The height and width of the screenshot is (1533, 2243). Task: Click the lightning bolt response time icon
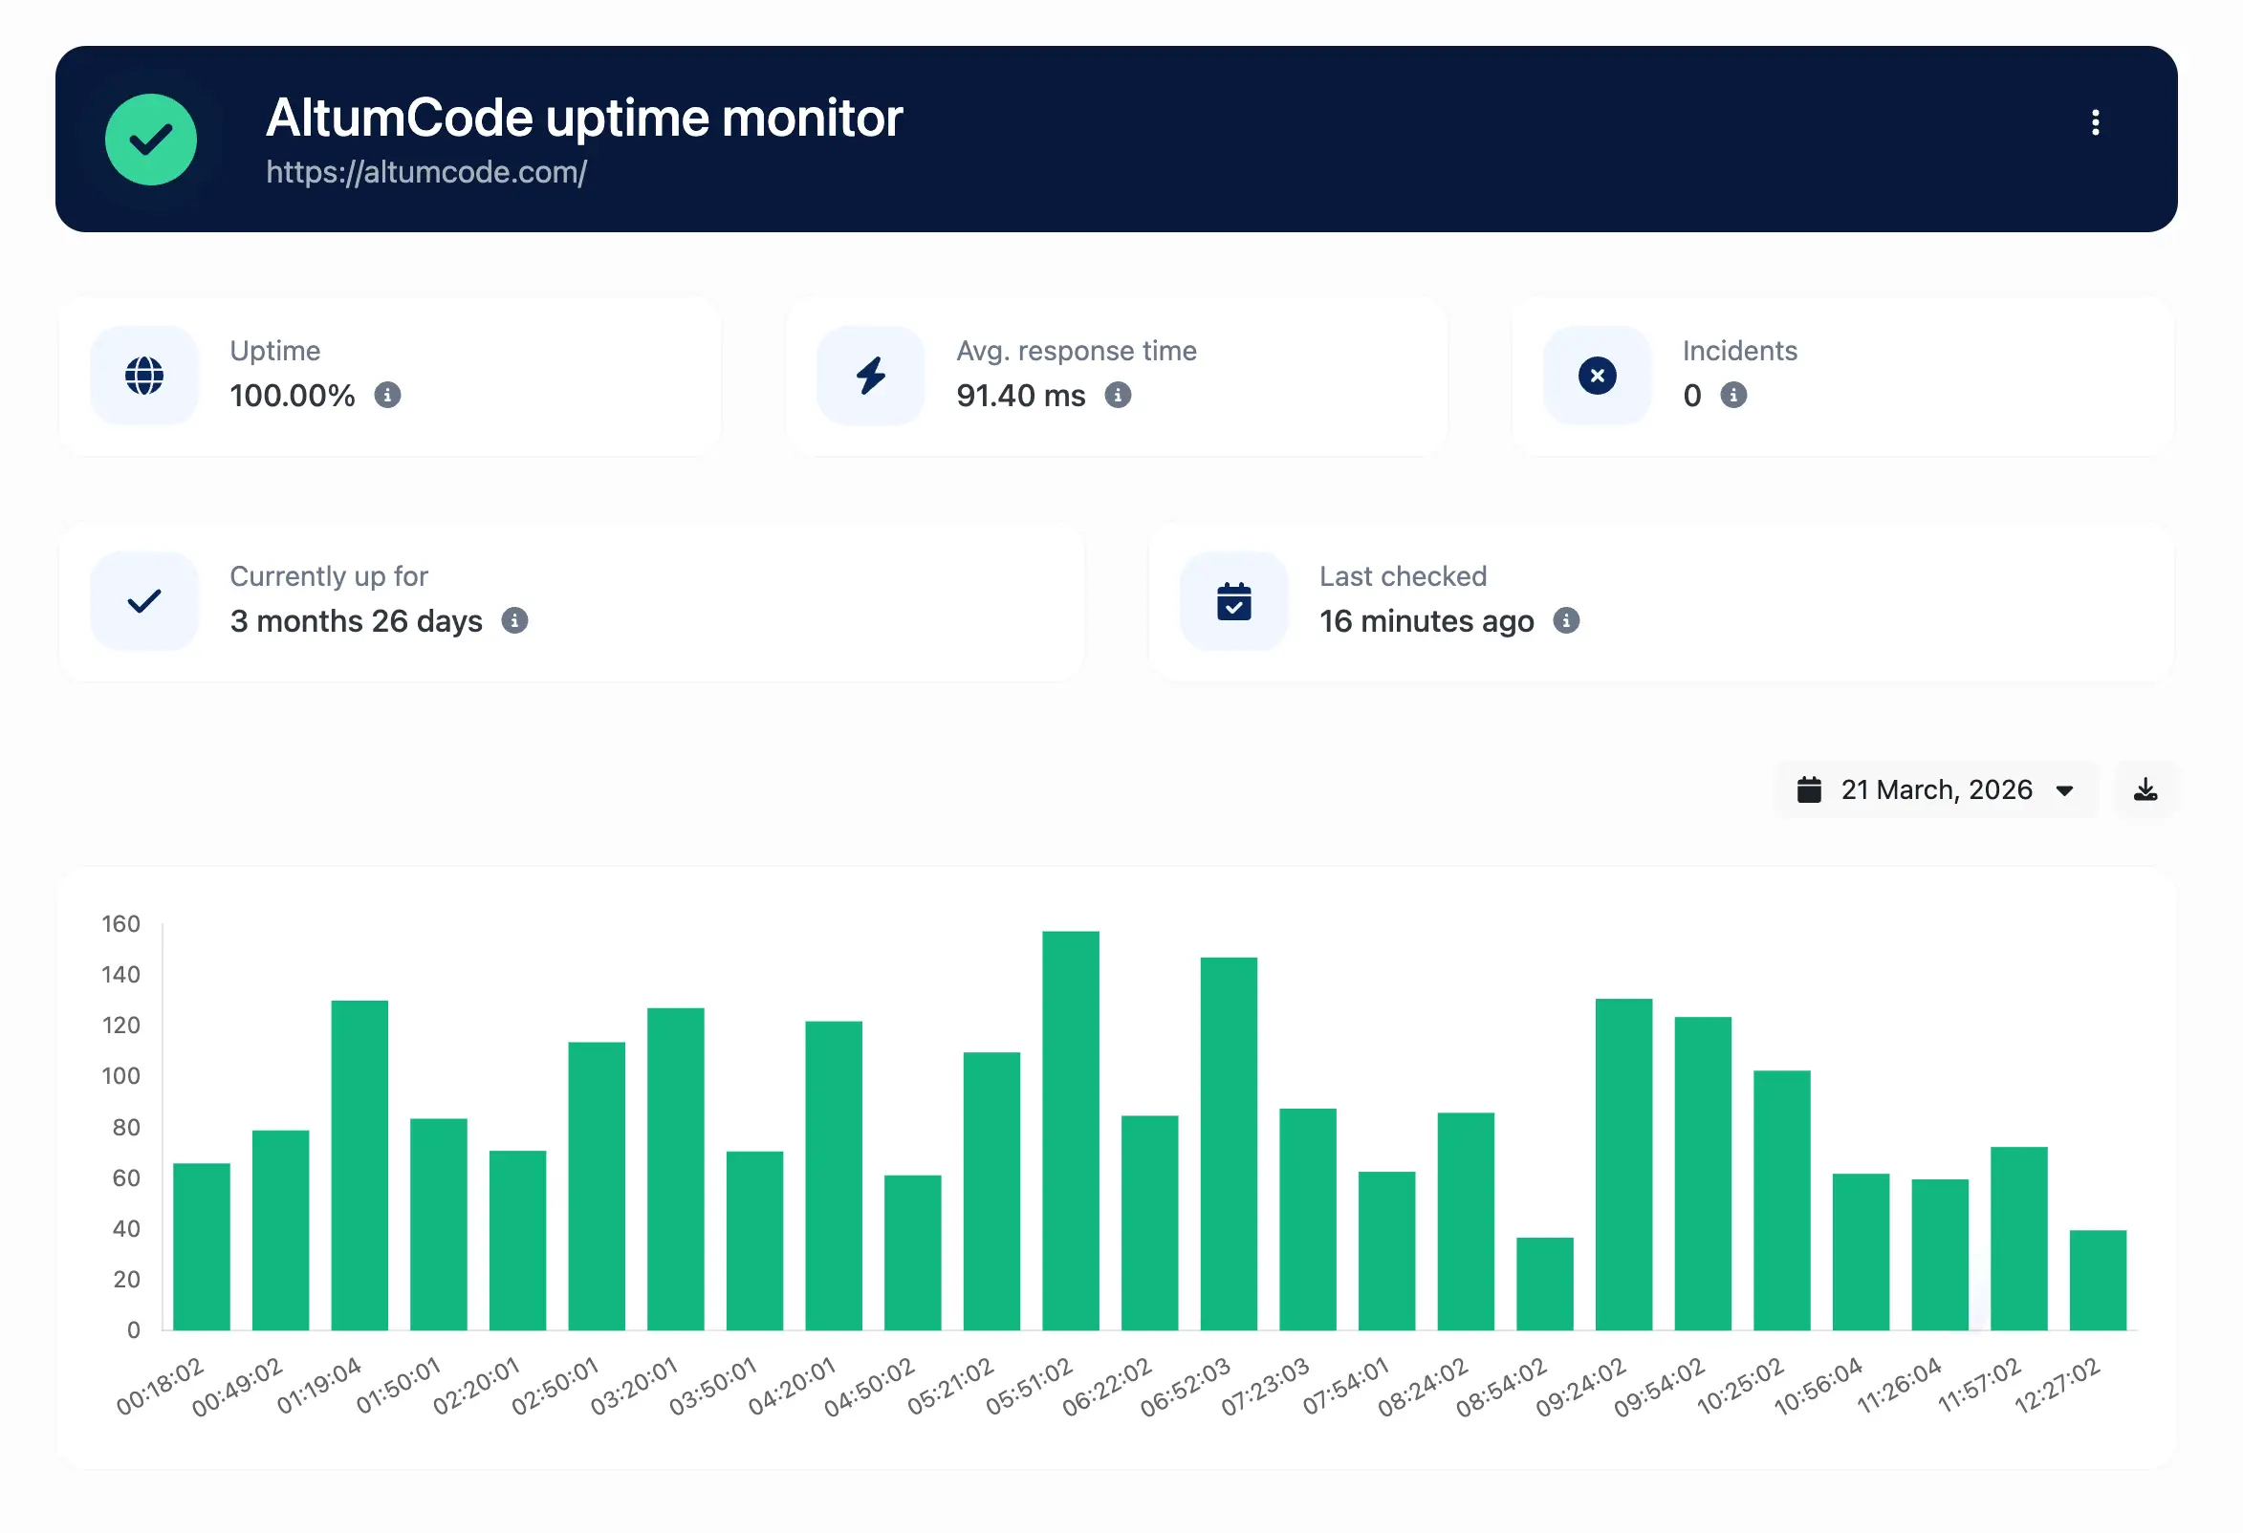[870, 376]
